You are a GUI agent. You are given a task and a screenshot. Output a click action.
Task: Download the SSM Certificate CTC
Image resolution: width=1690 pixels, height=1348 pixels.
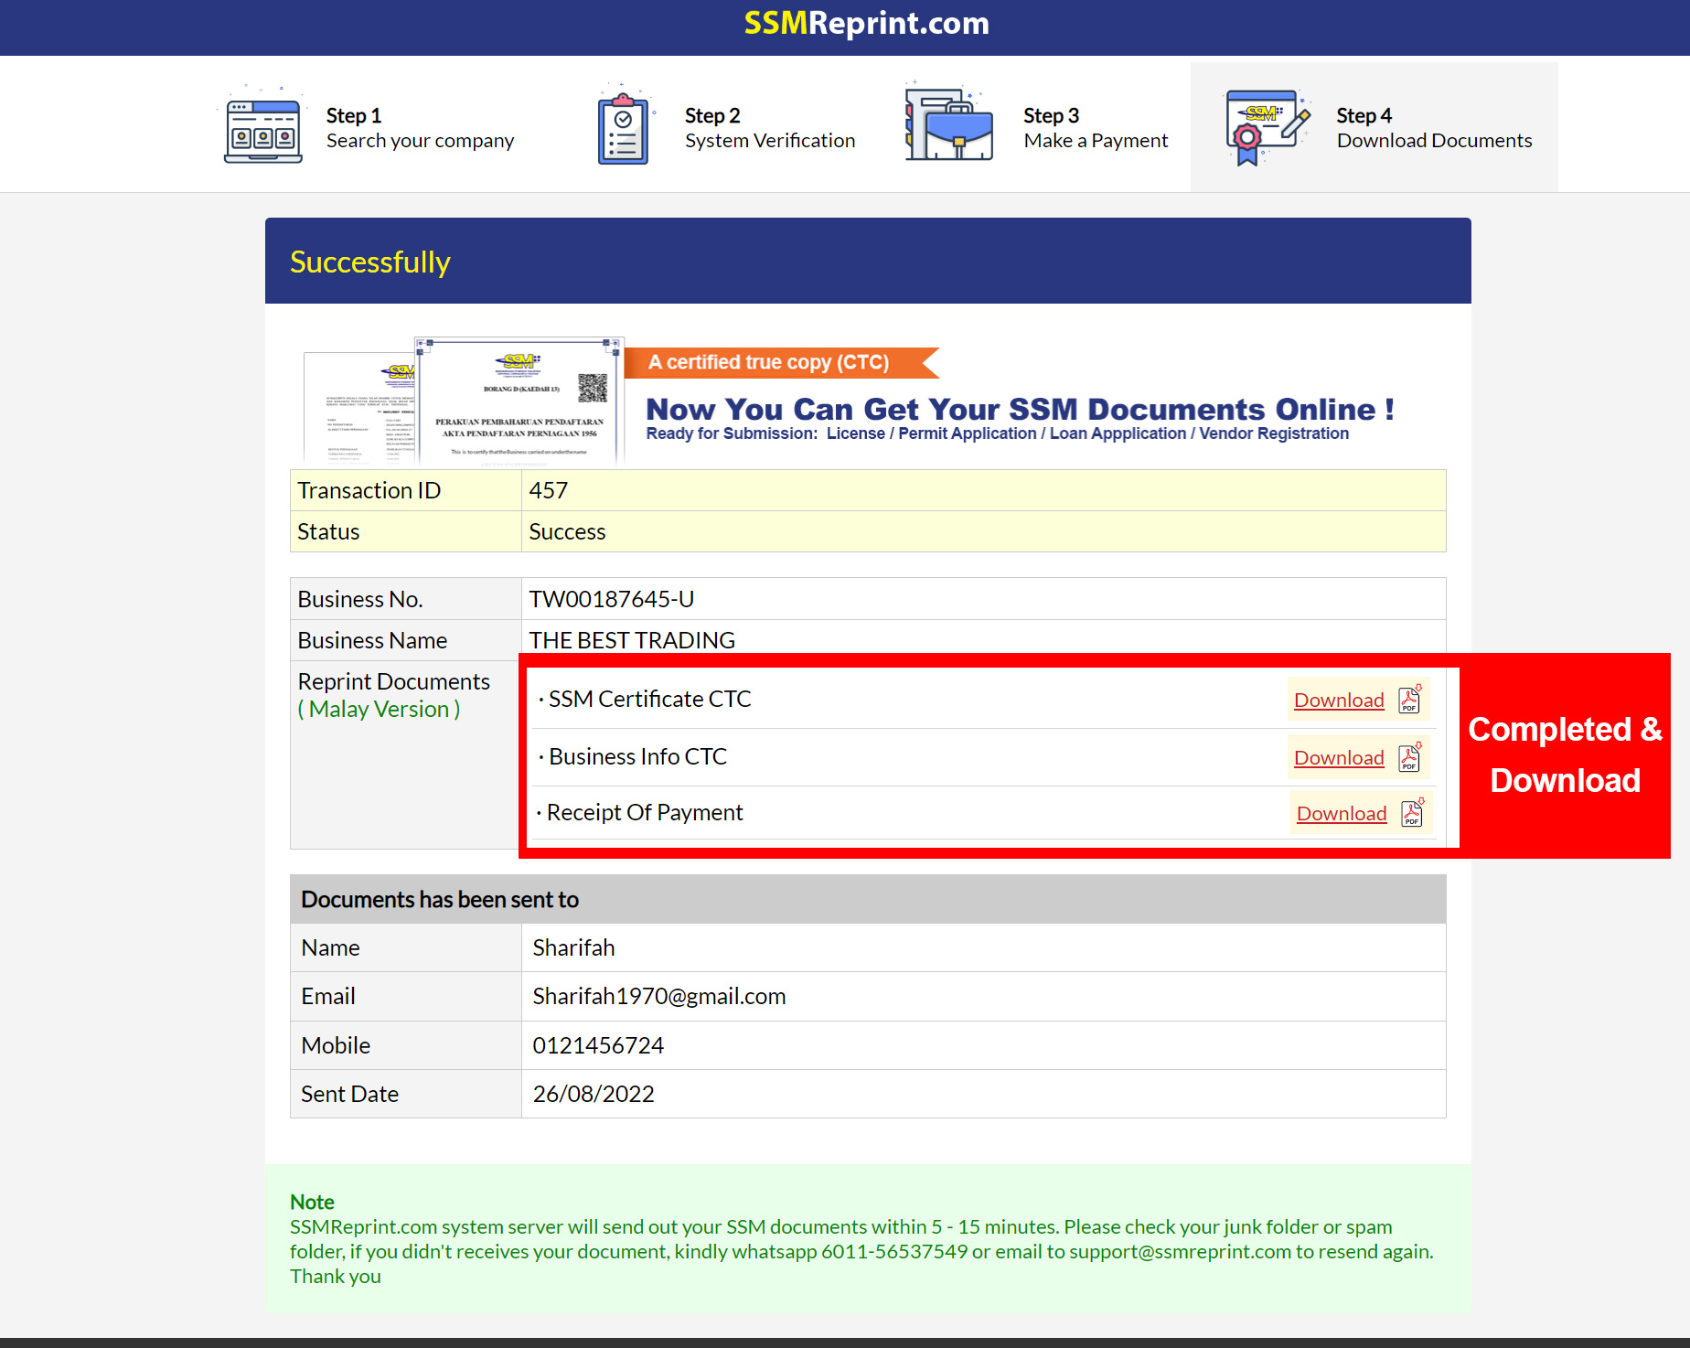[1339, 700]
